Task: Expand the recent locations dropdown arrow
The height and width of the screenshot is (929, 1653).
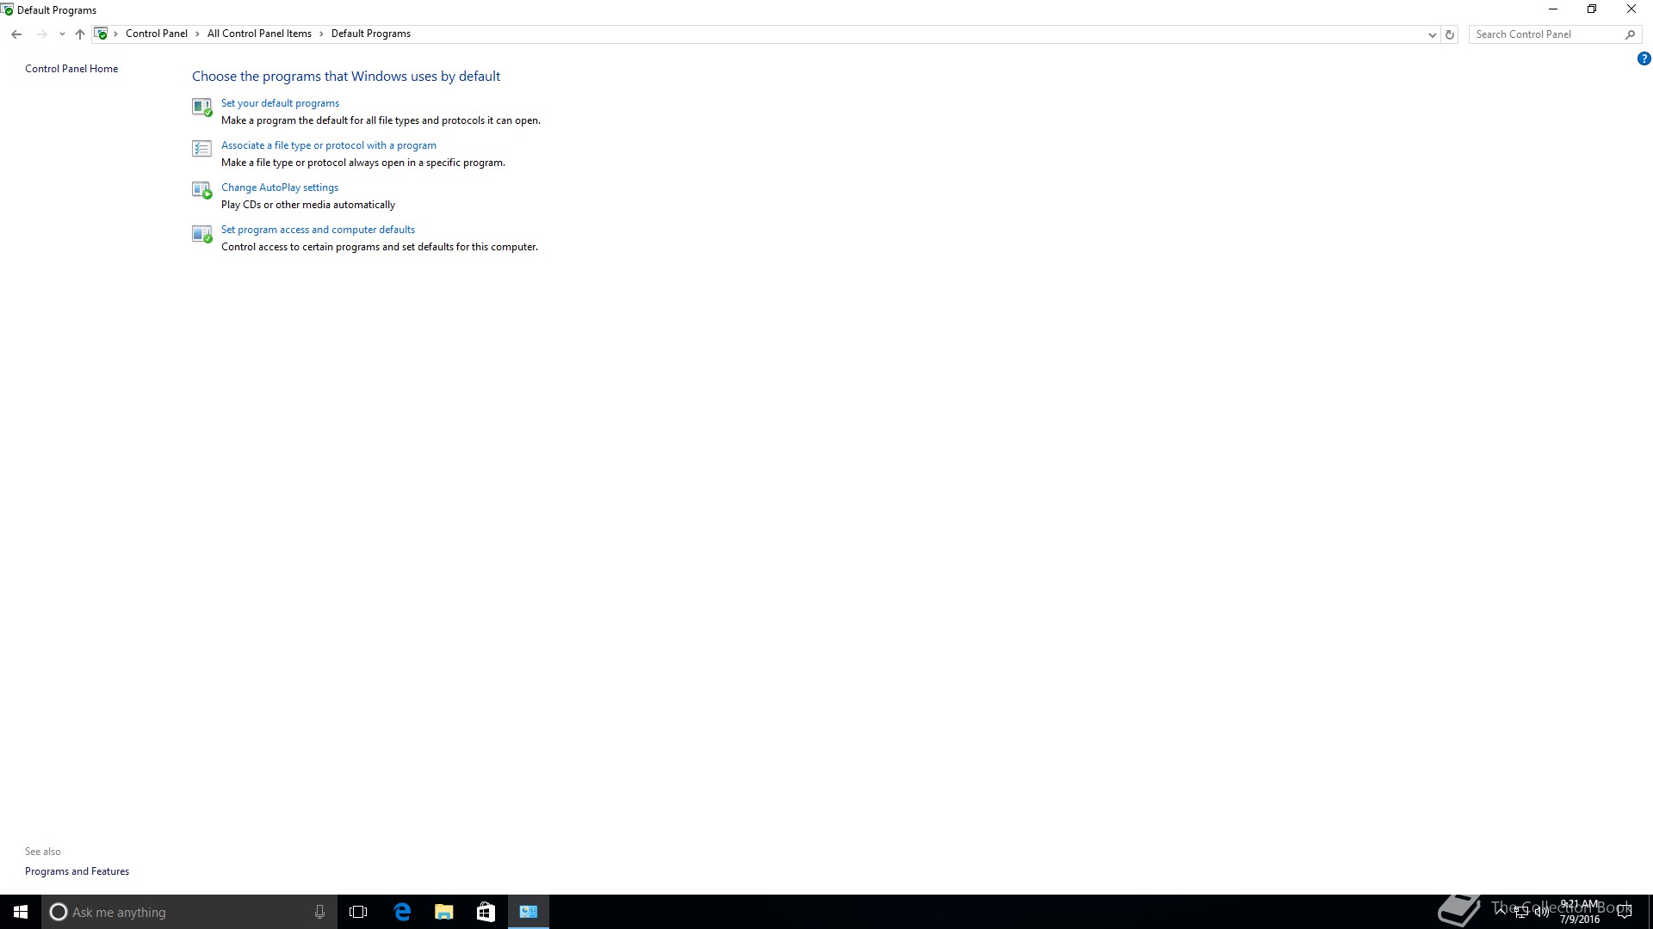Action: (62, 34)
